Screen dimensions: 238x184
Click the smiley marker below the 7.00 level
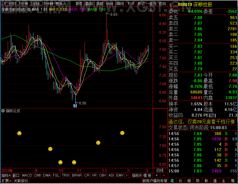tap(50, 149)
